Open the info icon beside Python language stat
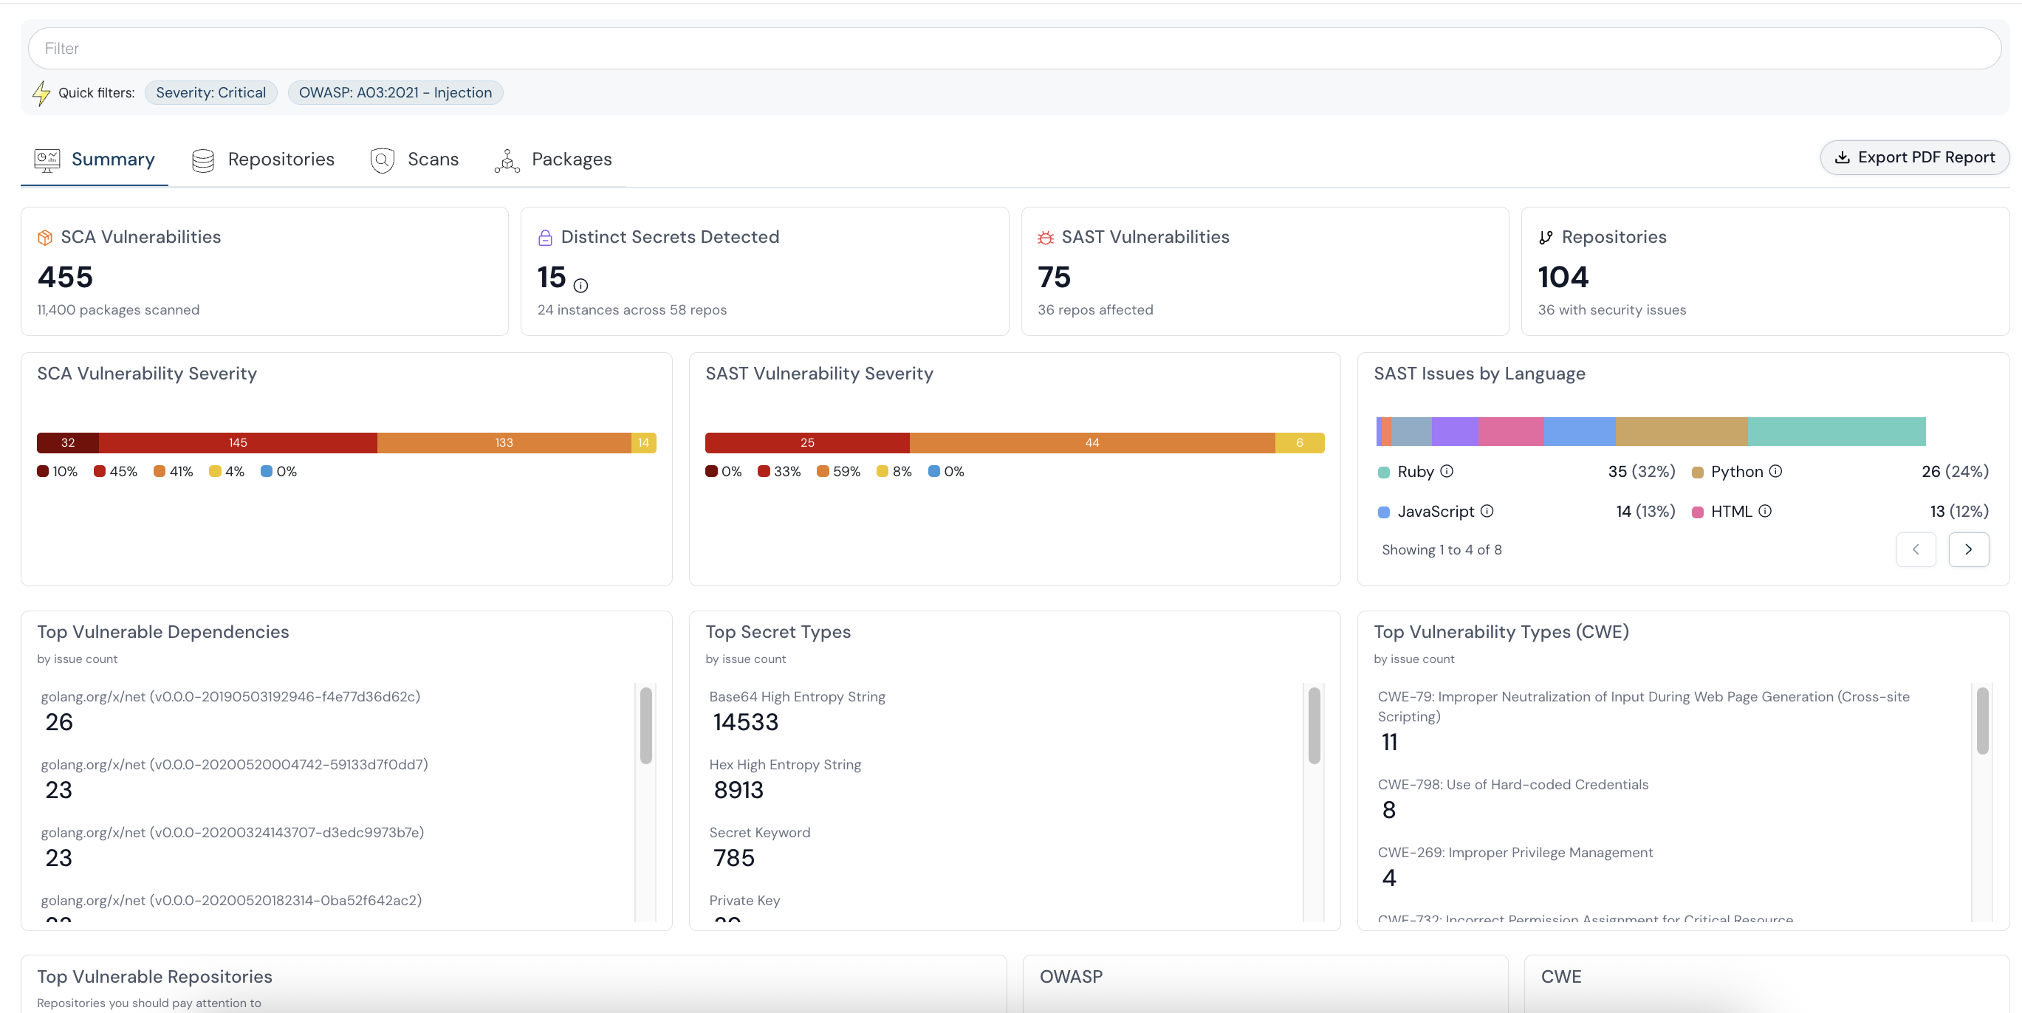2022x1013 pixels. click(1775, 472)
